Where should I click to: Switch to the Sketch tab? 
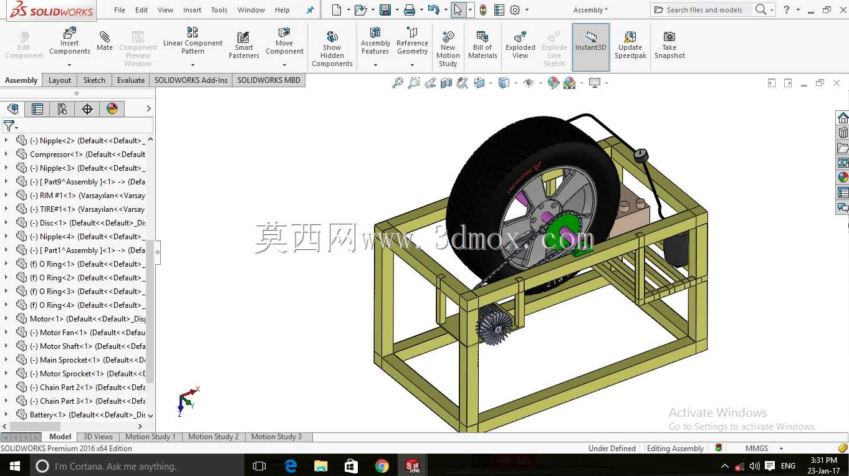(94, 80)
